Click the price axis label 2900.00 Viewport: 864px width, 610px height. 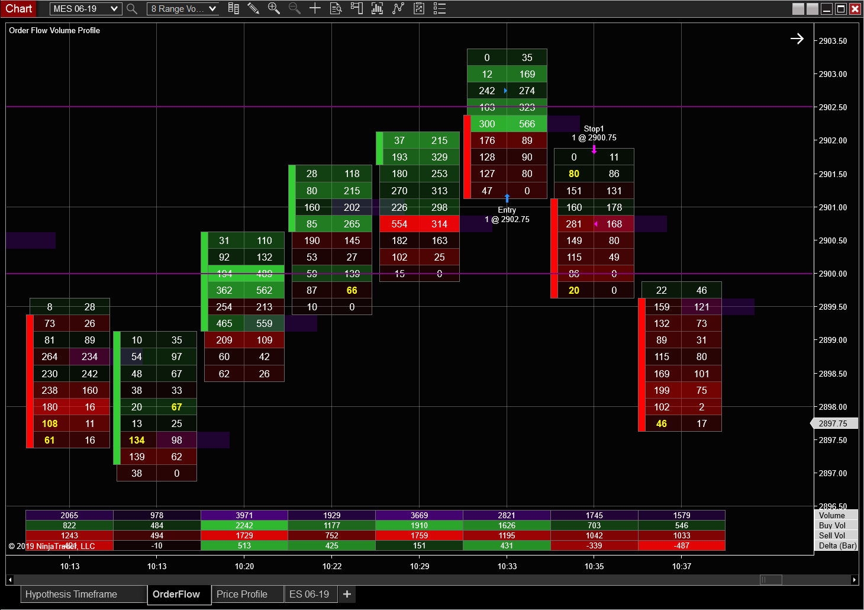pyautogui.click(x=833, y=274)
